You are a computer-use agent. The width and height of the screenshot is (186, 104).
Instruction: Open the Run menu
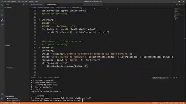[26, 1]
